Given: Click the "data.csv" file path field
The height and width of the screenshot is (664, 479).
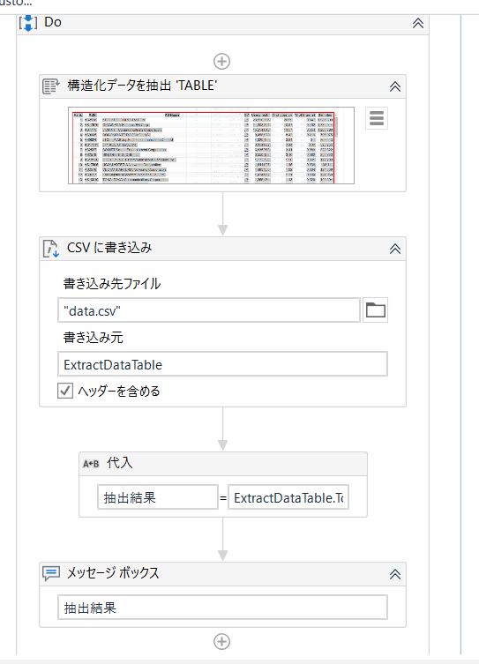Looking at the screenshot, I should (x=209, y=310).
